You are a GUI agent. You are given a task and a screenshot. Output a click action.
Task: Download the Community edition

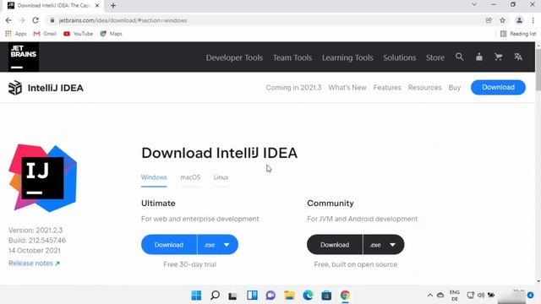tap(335, 245)
